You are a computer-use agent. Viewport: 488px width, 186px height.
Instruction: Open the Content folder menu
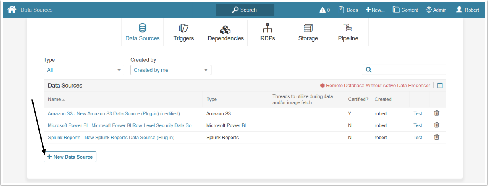click(405, 10)
